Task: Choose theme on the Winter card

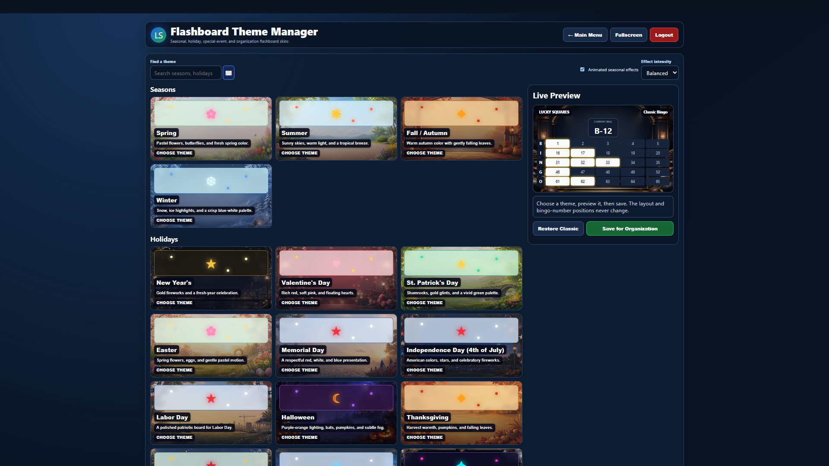Action: coord(174,220)
